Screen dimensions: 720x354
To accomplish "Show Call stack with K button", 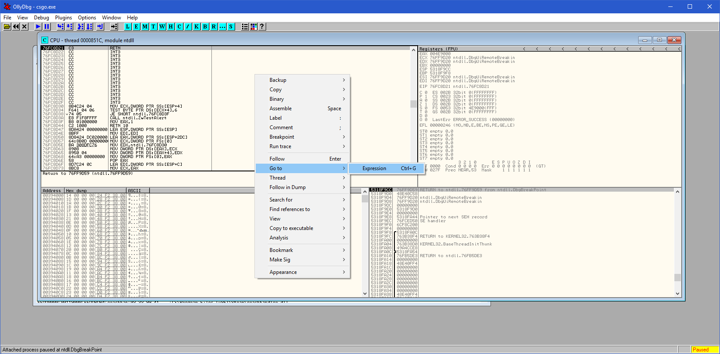I will click(x=197, y=27).
